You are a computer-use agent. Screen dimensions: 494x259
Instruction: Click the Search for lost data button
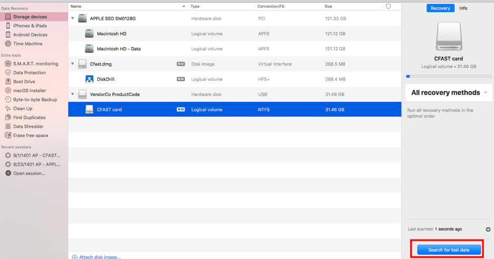tap(449, 250)
